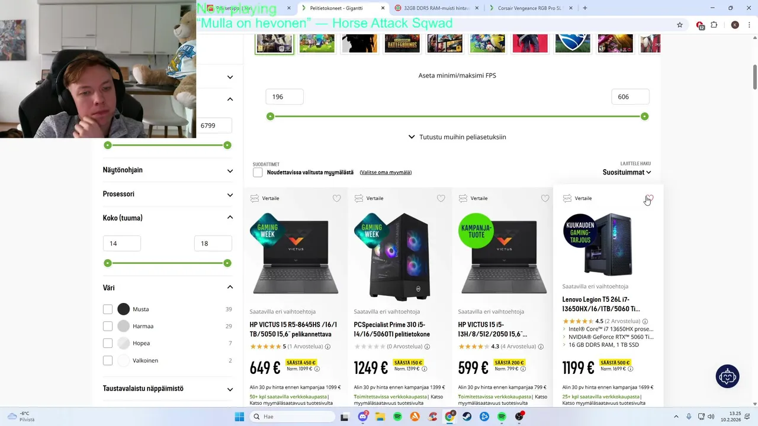Open OBS Studio from the taskbar
The height and width of the screenshot is (426, 758).
(x=519, y=417)
